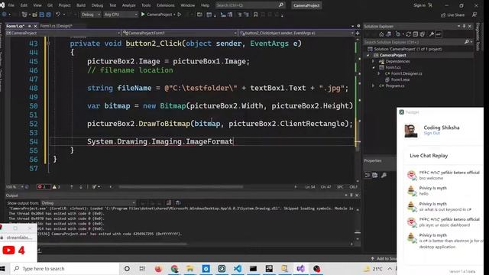489x275 pixels.
Task: Click Show All Files icon in Solution Explorer
Action: coord(423,34)
